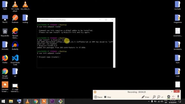Click the network computers taskbar icon
This screenshot has width=185, height=104.
point(19,101)
